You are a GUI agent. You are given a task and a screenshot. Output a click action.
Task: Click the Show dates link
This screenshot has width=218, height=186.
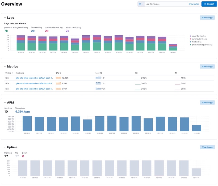coord(194,4)
